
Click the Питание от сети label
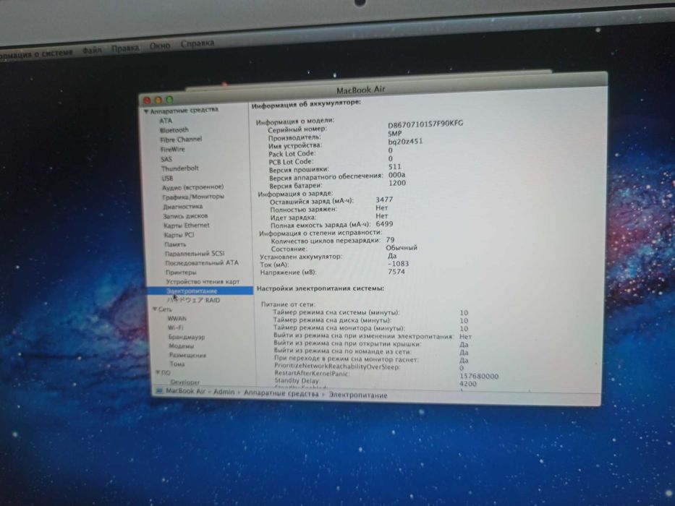tap(288, 304)
